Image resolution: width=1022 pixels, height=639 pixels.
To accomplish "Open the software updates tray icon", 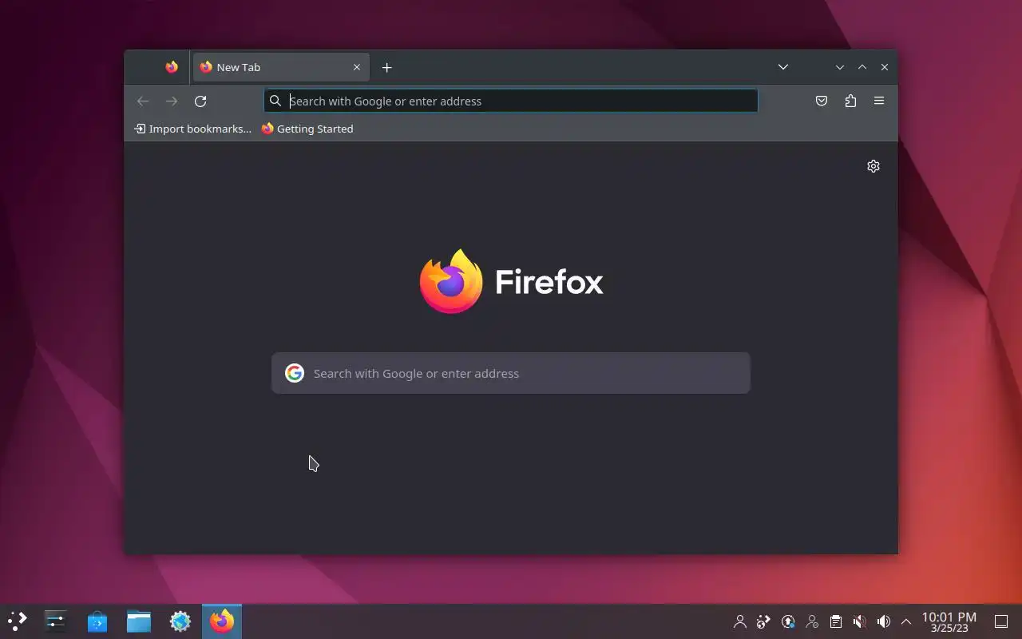I will 788,621.
